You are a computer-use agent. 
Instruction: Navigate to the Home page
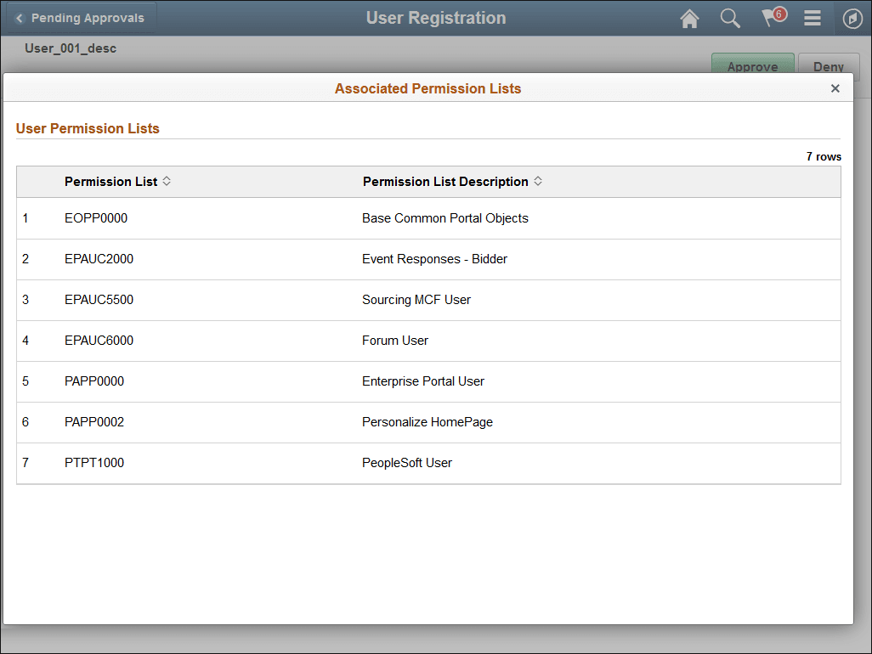tap(689, 18)
